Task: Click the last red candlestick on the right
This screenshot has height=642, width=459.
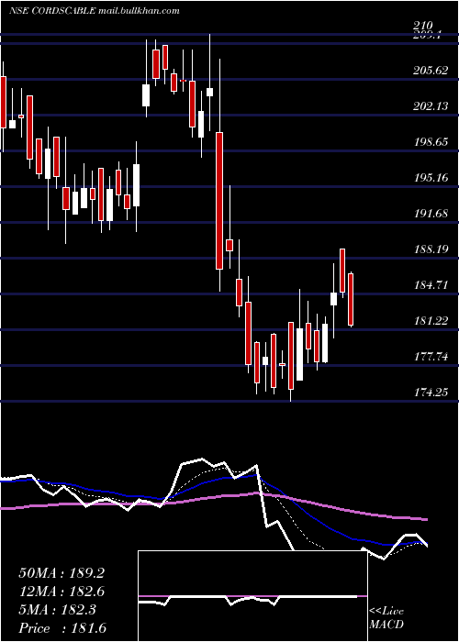Action: [x=351, y=300]
